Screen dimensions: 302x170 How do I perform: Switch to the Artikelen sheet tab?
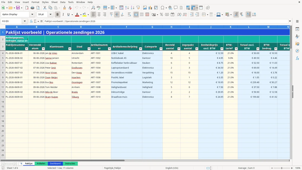coord(41,163)
